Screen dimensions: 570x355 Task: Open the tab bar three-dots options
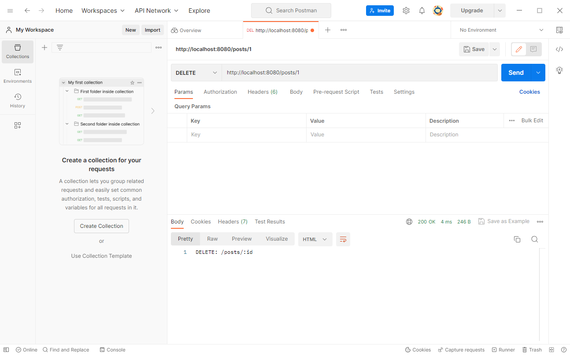click(x=344, y=30)
